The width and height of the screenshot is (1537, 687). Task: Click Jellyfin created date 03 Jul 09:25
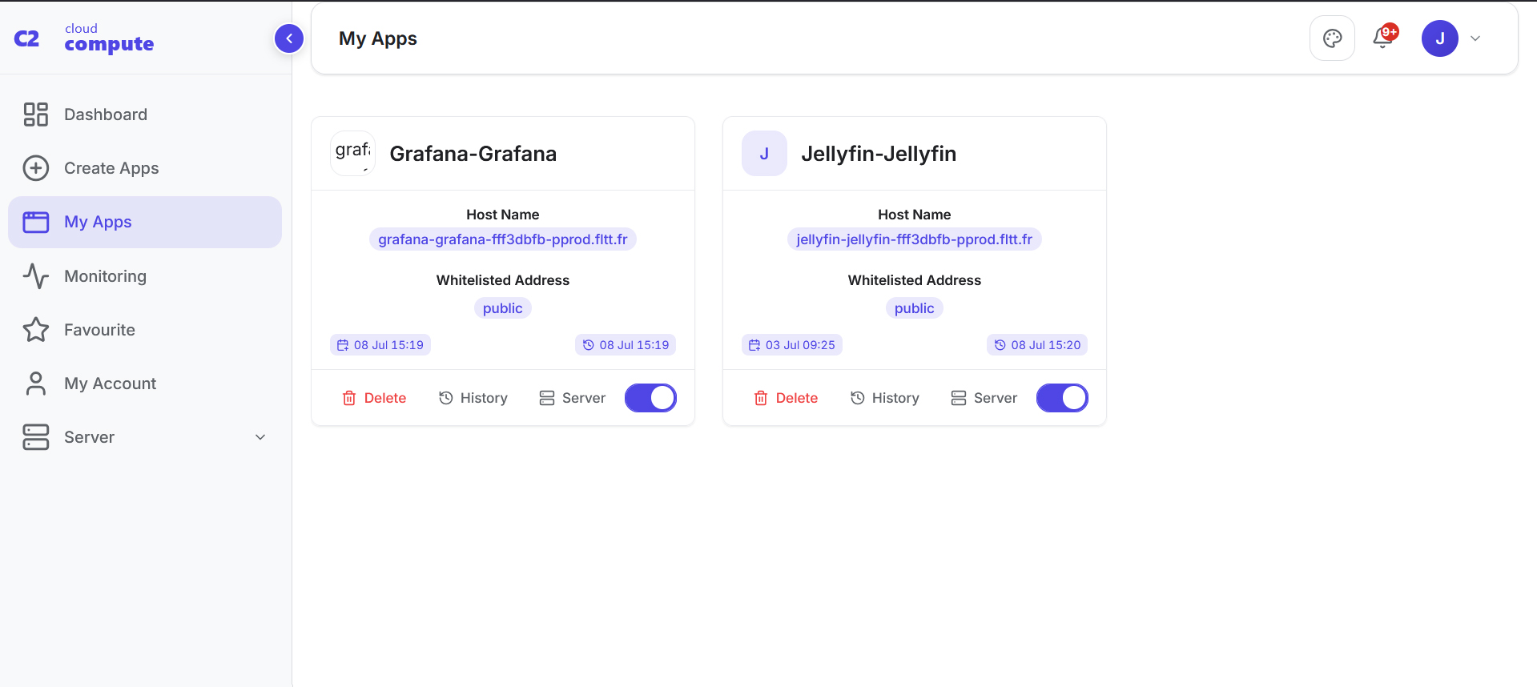click(792, 345)
